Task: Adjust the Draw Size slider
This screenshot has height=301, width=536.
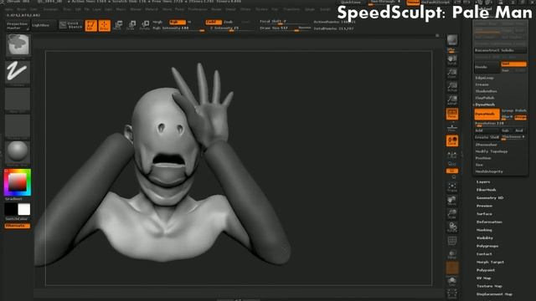Action: [285, 28]
